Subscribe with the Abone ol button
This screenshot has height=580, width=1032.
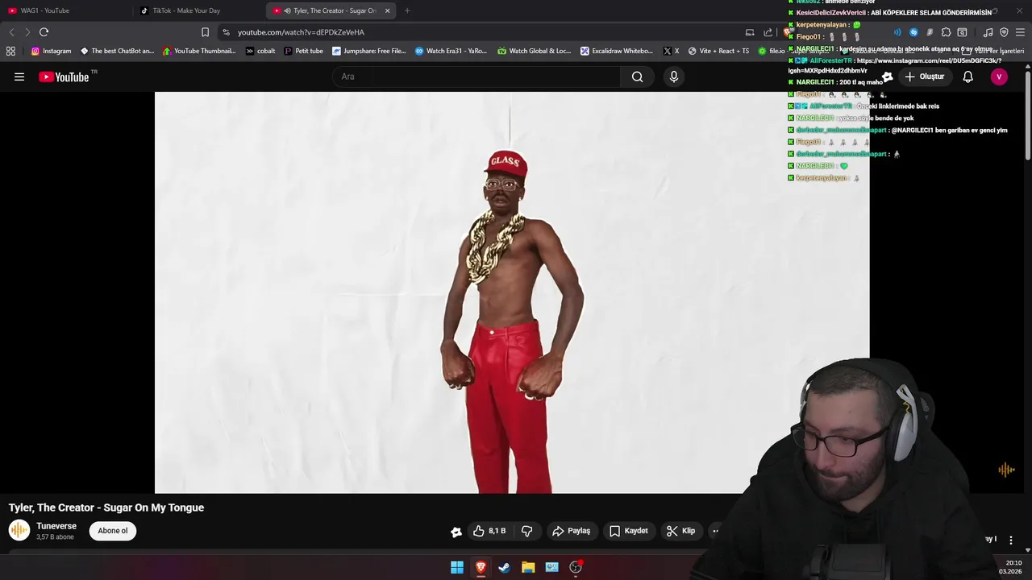click(x=113, y=531)
